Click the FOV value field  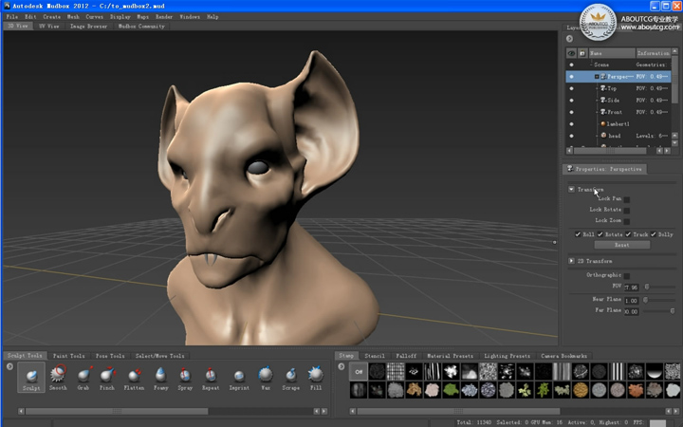coord(632,288)
